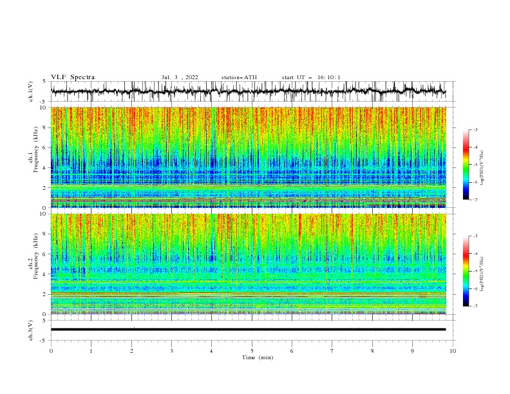Click the log(PSD) label beside ch.1 colorbar
Screen dimensions: 510x394
[482, 168]
